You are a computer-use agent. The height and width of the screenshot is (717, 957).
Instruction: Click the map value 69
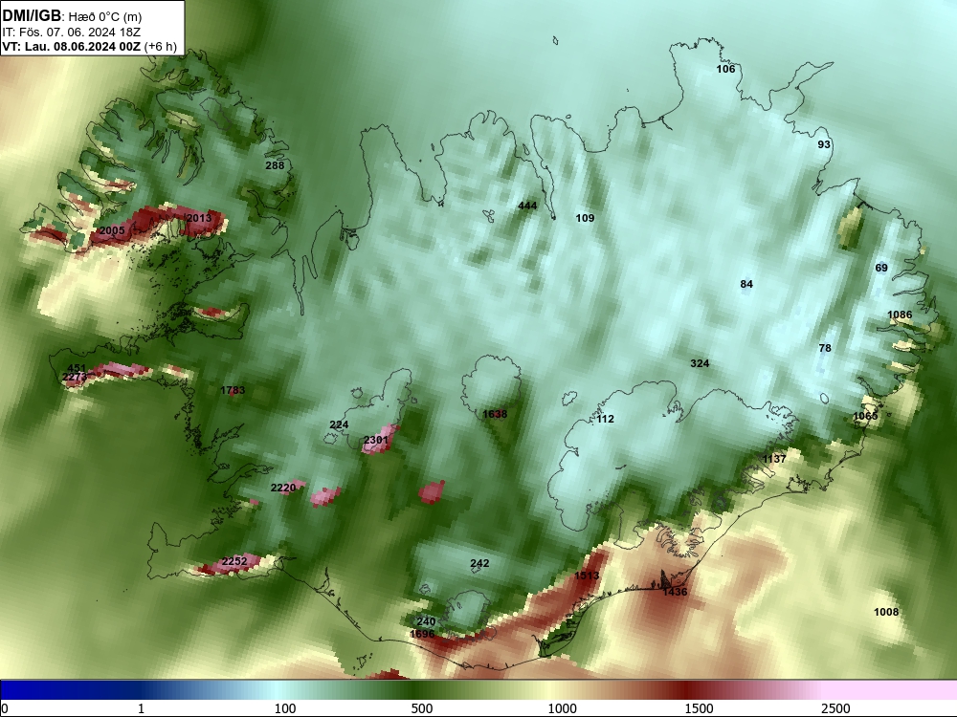coord(881,268)
